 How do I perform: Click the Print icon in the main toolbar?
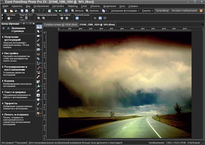click(x=33, y=11)
